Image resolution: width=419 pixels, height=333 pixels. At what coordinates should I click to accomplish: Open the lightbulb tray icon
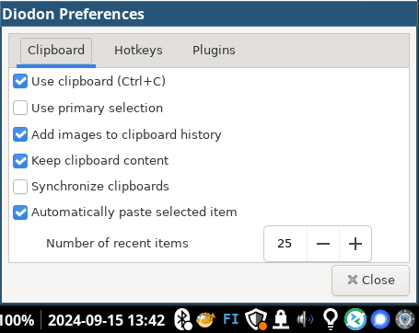[331, 319]
